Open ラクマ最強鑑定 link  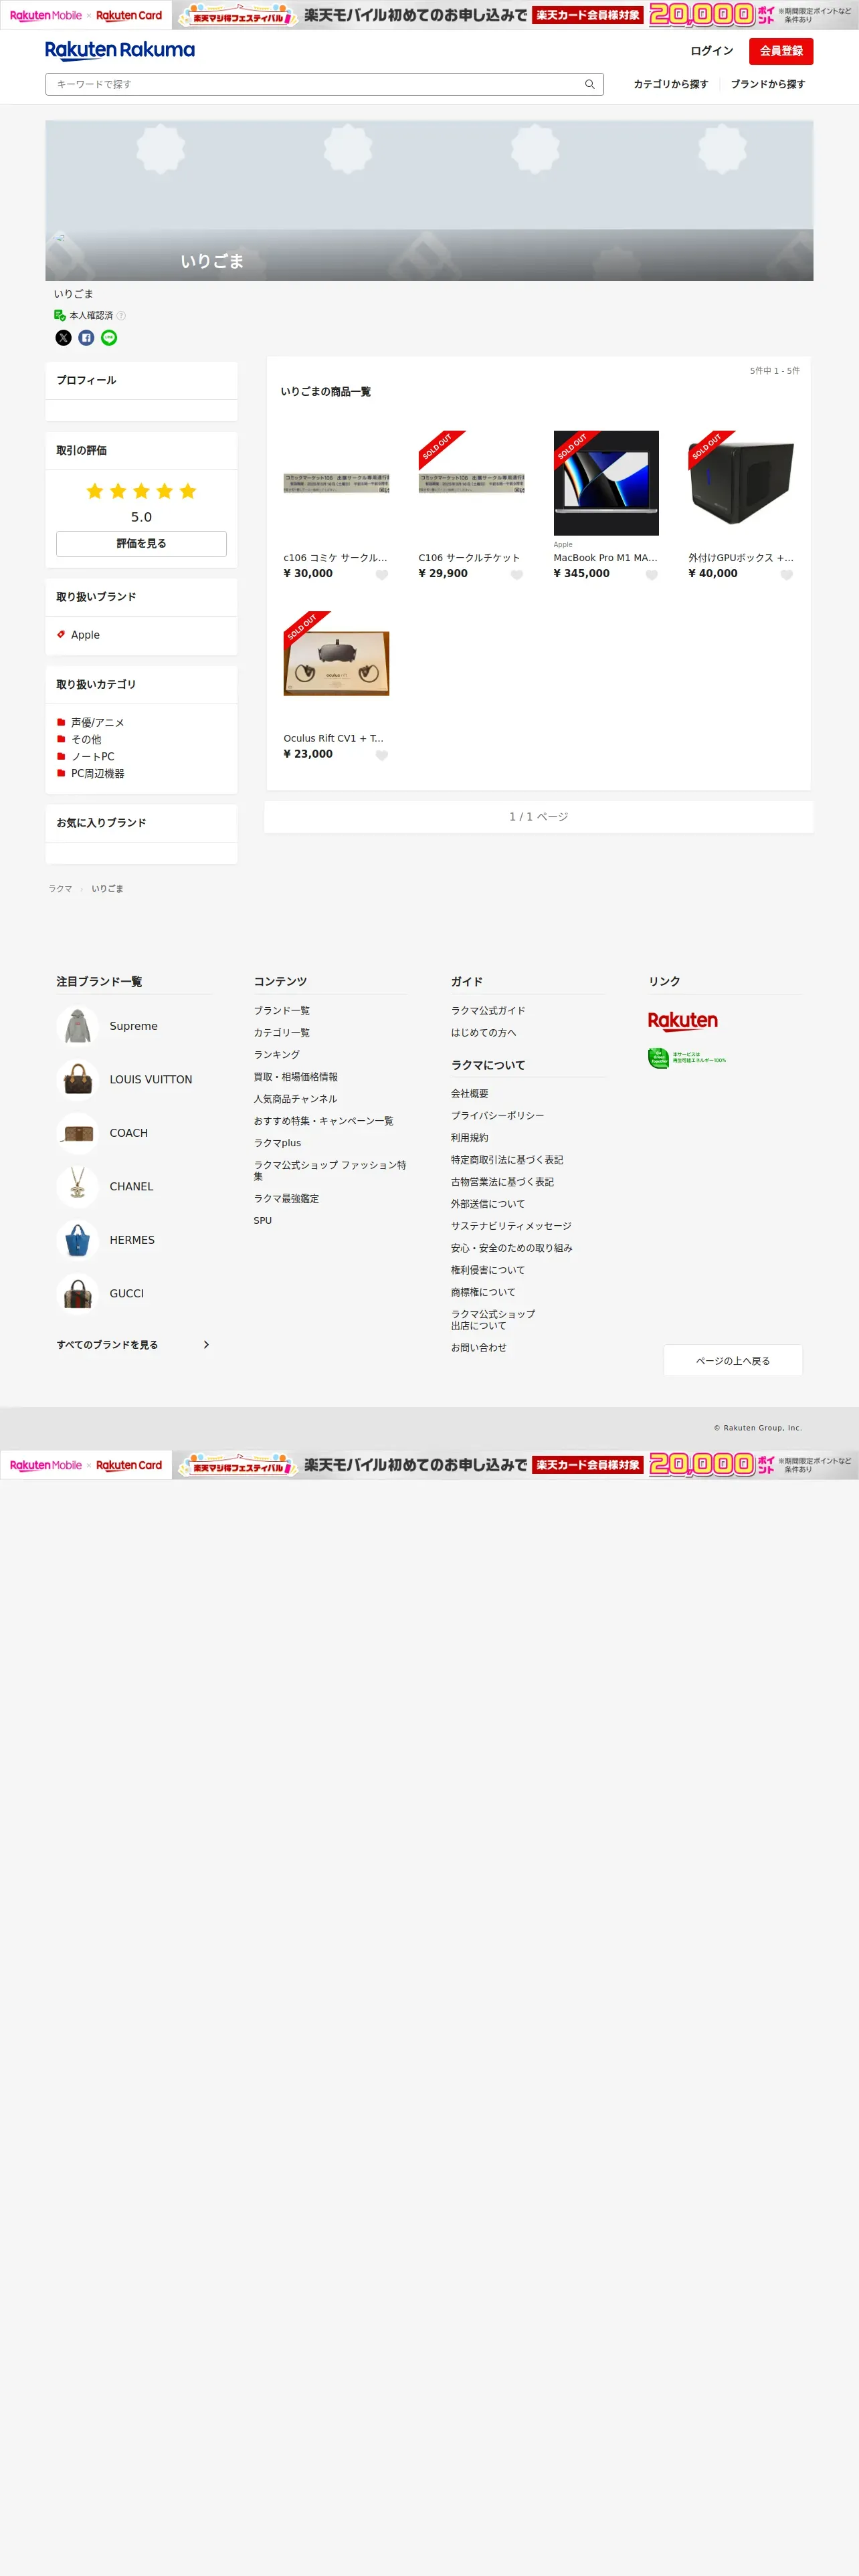(x=286, y=1199)
